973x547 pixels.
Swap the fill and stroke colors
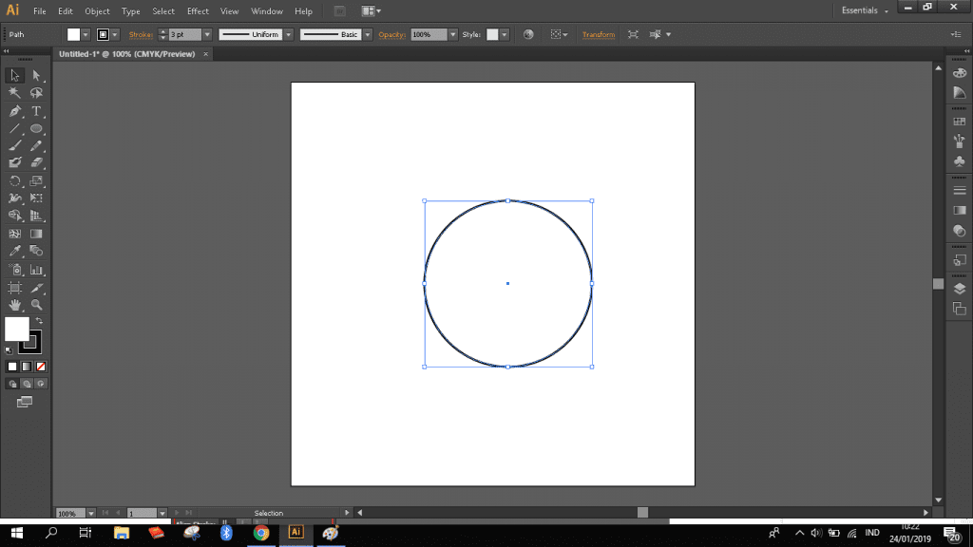pyautogui.click(x=39, y=320)
